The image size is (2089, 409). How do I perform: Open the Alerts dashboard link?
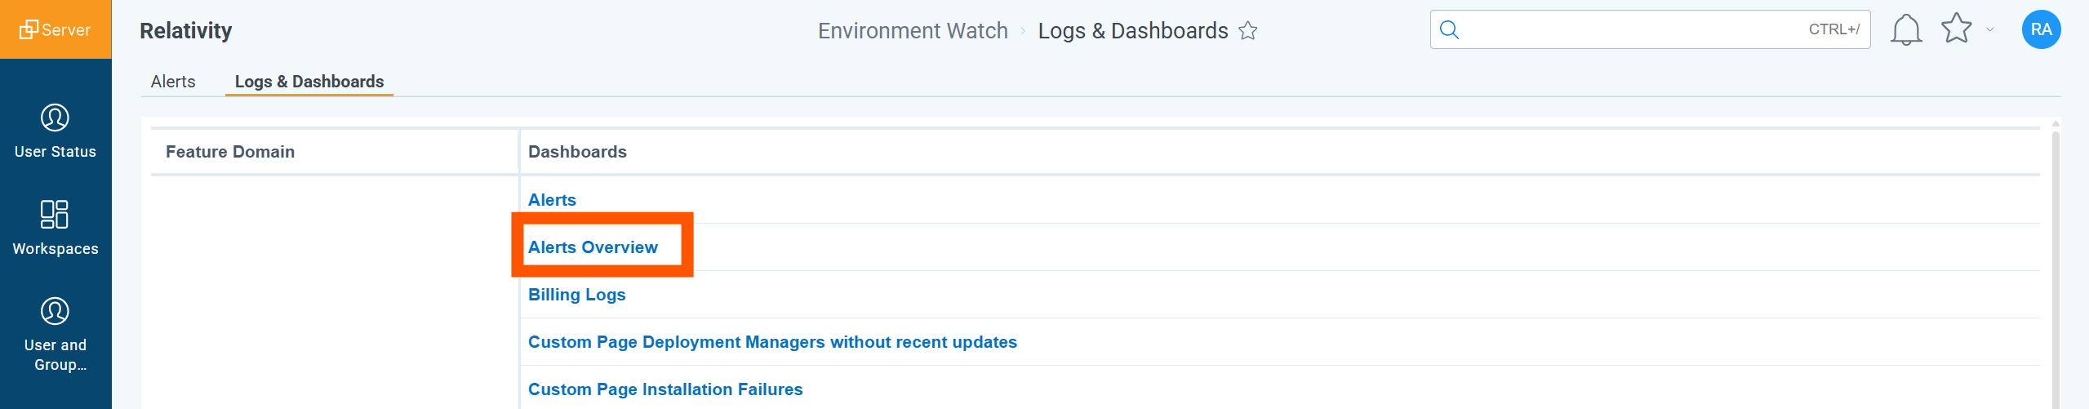[552, 200]
